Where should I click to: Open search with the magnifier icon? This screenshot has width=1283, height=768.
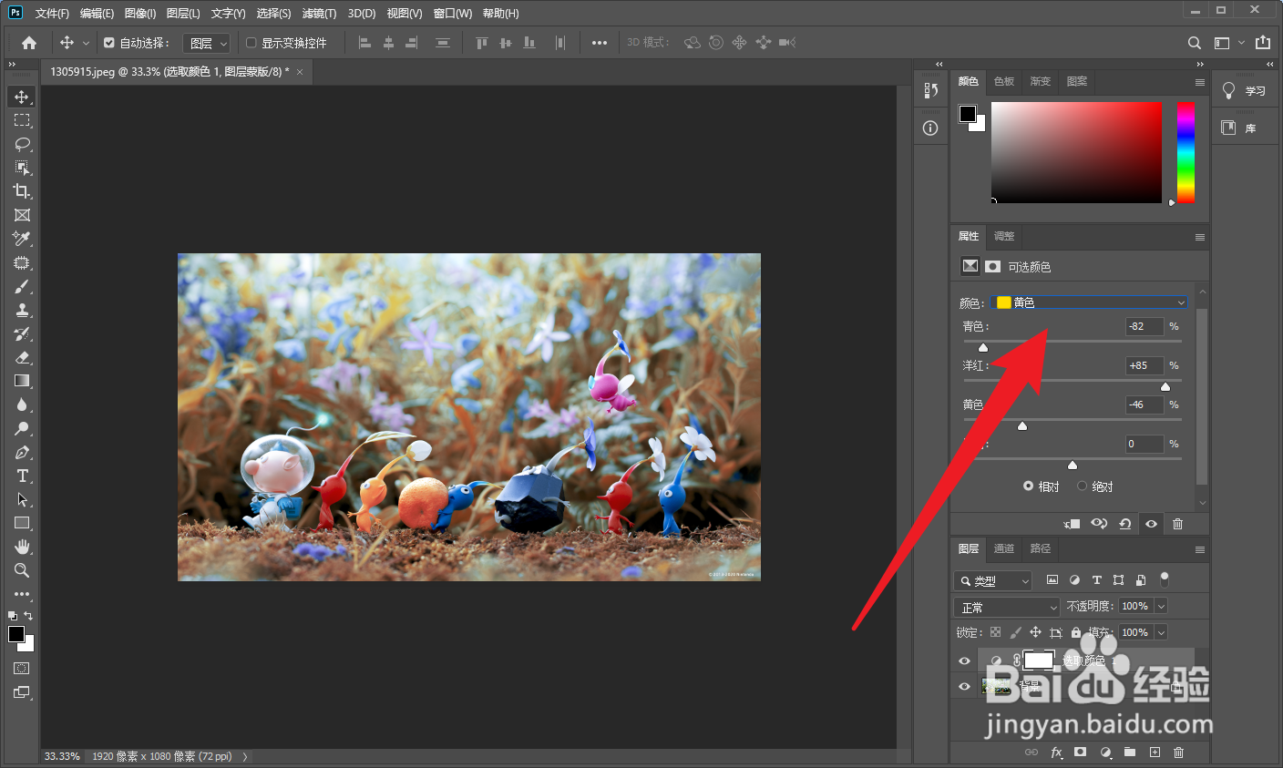[x=1194, y=43]
